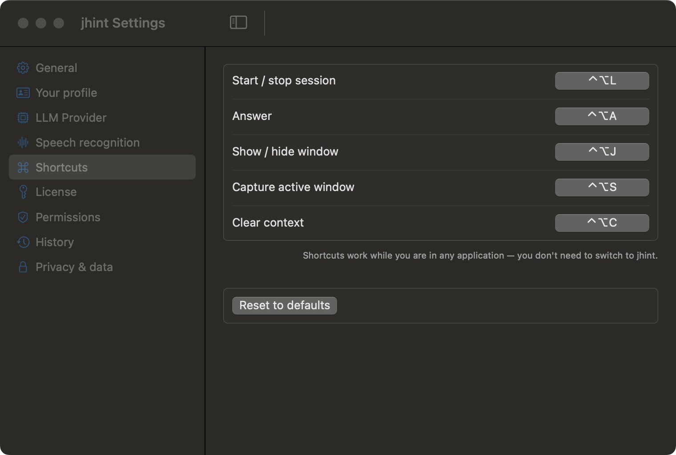Click the Speech recognition waveform icon
676x455 pixels.
[x=23, y=143]
